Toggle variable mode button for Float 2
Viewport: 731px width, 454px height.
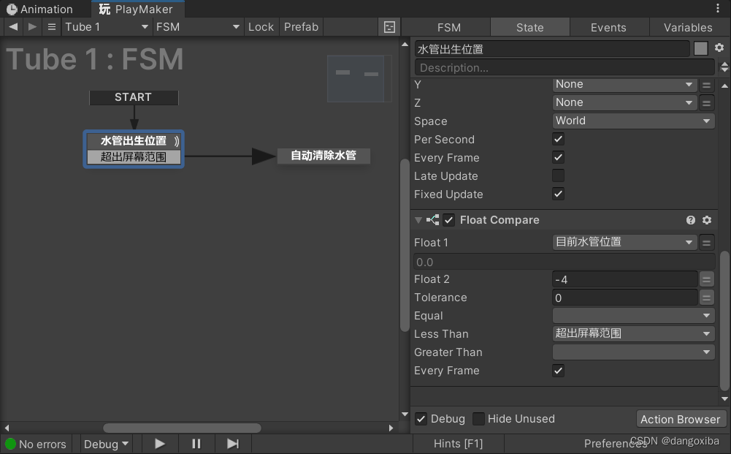click(x=706, y=279)
